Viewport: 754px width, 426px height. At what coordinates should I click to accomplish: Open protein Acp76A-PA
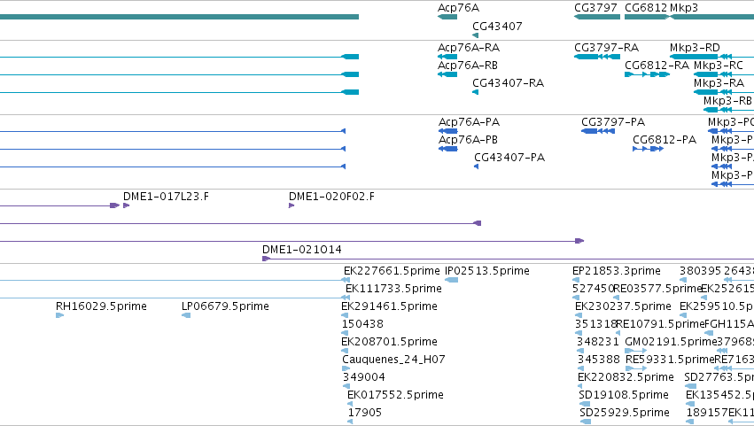tap(469, 122)
